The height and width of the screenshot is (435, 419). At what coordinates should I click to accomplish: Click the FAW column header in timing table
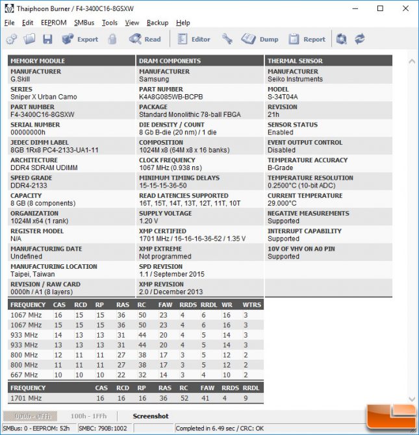pyautogui.click(x=165, y=305)
